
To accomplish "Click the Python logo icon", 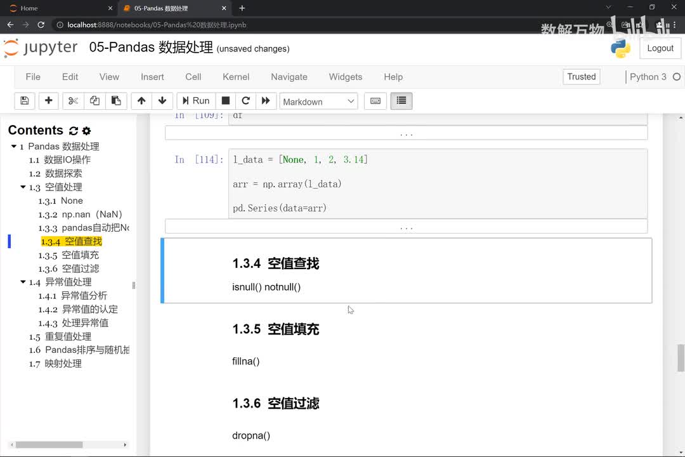I will [x=620, y=48].
